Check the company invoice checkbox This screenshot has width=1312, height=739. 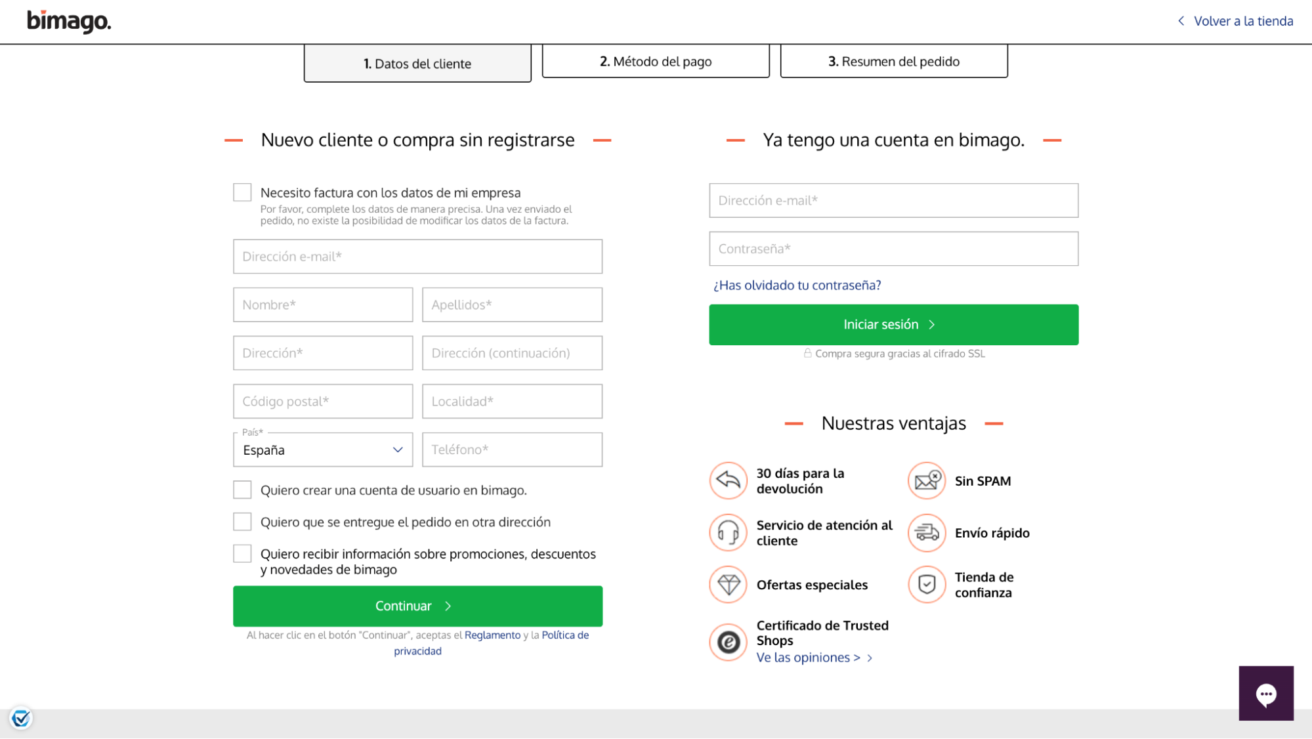(242, 192)
